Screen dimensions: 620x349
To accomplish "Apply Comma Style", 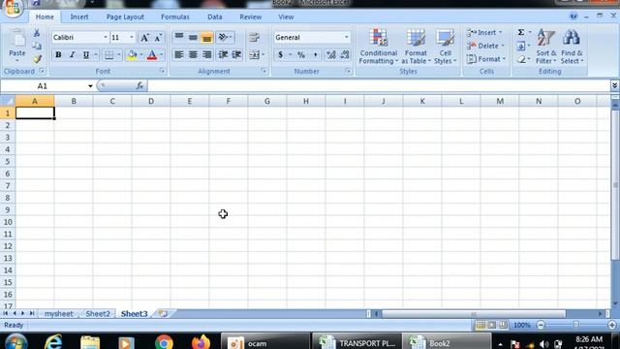I will tap(316, 54).
